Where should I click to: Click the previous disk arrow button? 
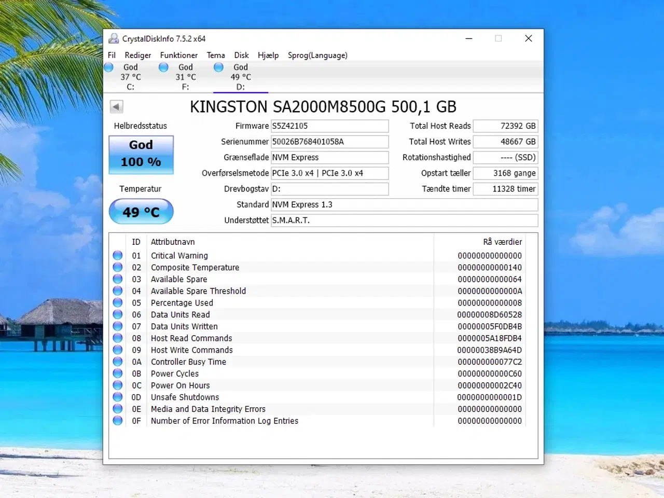[x=117, y=107]
